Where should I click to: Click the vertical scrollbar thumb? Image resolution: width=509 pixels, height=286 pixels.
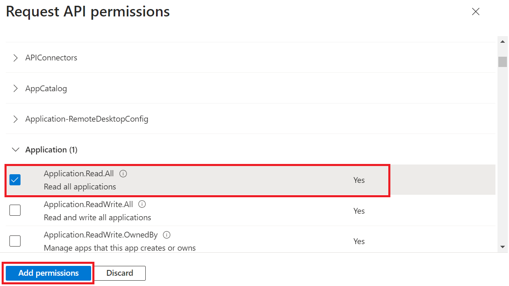pos(502,62)
